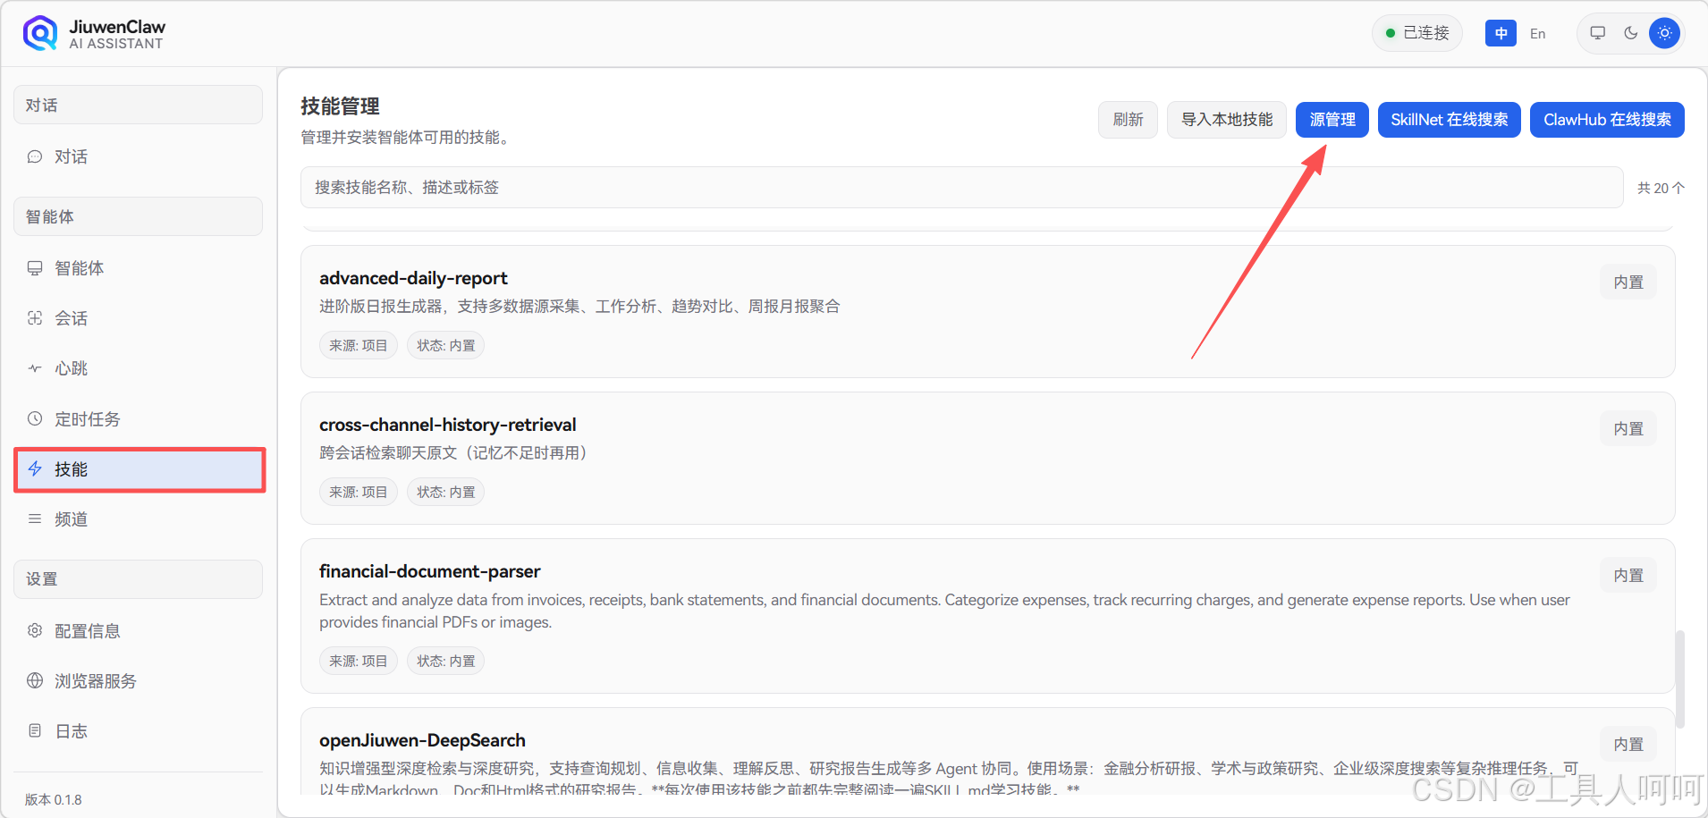Collapse the 对话 section header
The height and width of the screenshot is (818, 1708).
(138, 105)
